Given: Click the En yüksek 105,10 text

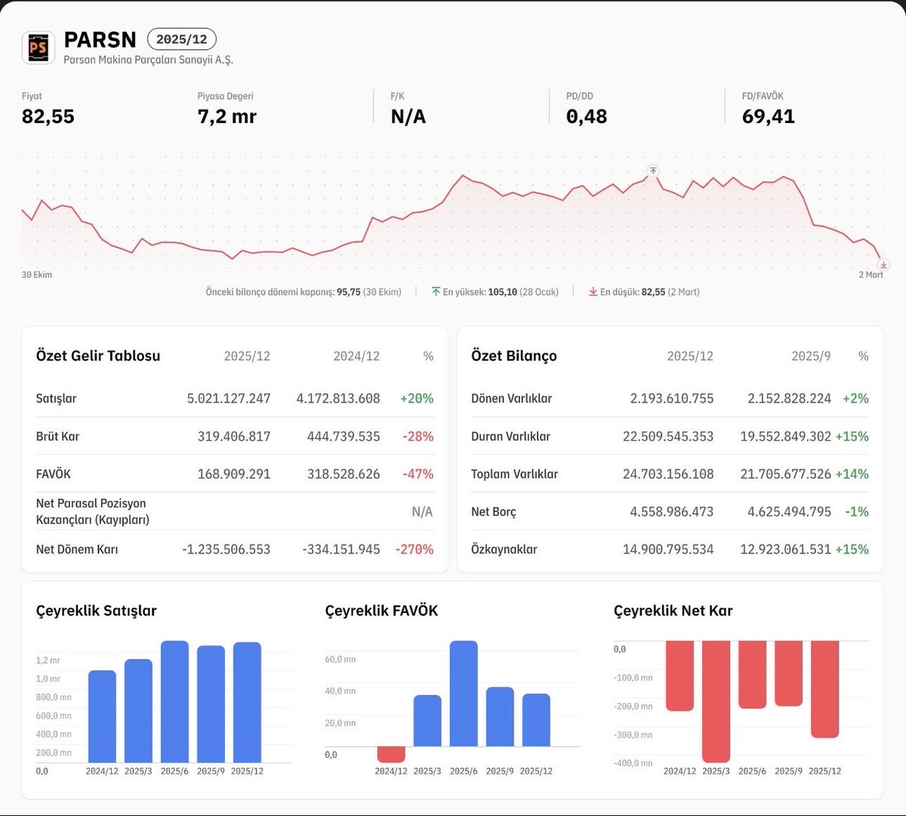Looking at the screenshot, I should point(501,292).
